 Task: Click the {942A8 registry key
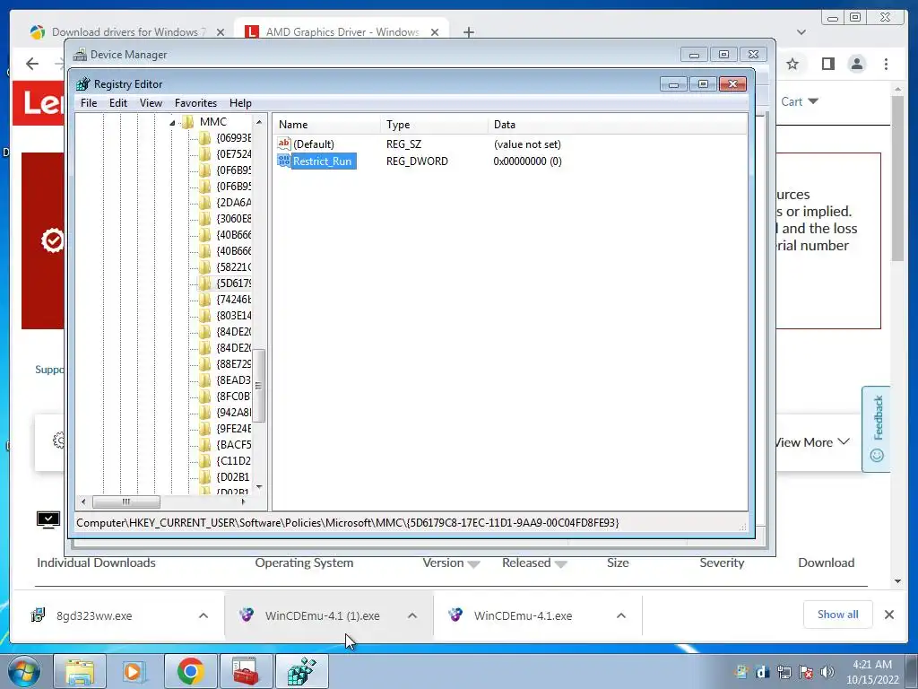point(233,413)
